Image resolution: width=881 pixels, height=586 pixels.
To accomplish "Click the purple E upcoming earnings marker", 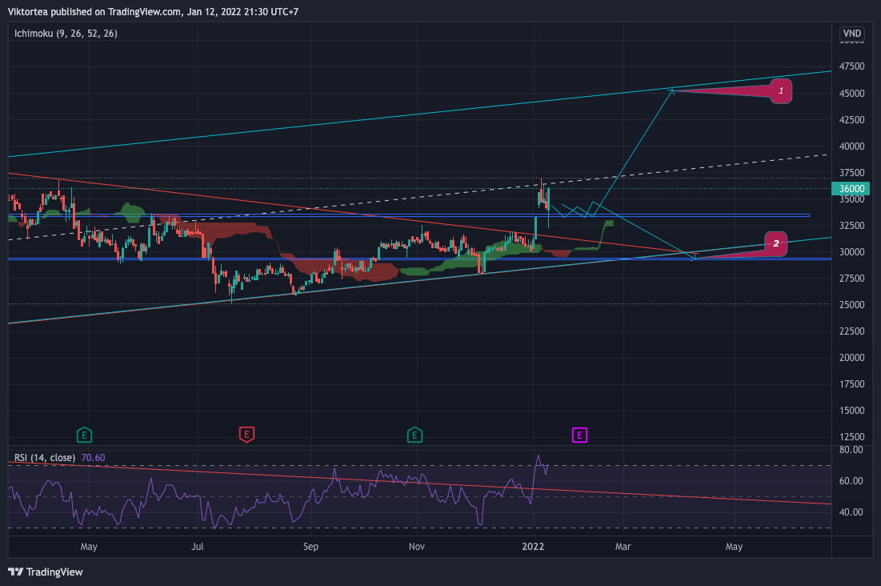I will tap(579, 435).
